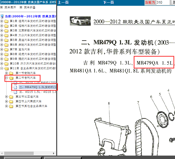Click folder icon of 第10章 沃尔沃汽车
The height and width of the screenshot is (159, 175).
click(6, 64)
